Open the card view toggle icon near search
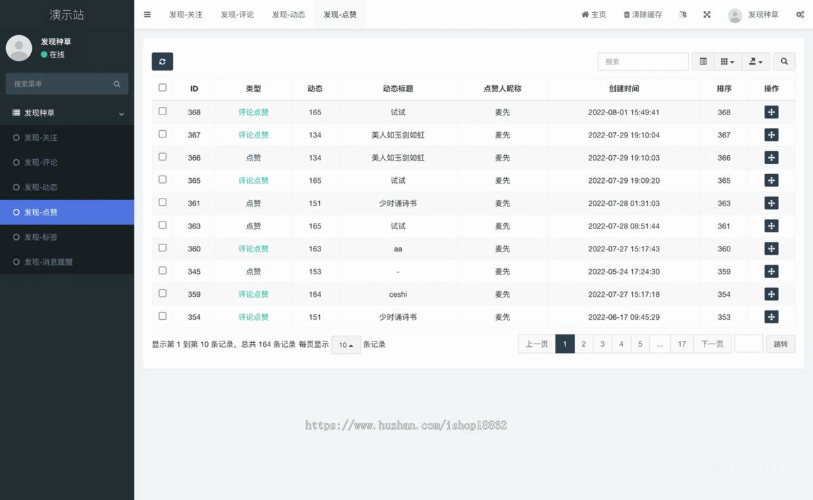813x500 pixels. pos(703,61)
